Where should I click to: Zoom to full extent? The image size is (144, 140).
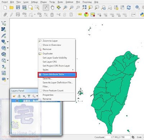pos(84,8)
